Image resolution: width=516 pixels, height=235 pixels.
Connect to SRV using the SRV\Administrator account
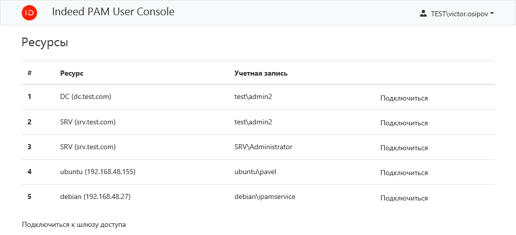(404, 148)
